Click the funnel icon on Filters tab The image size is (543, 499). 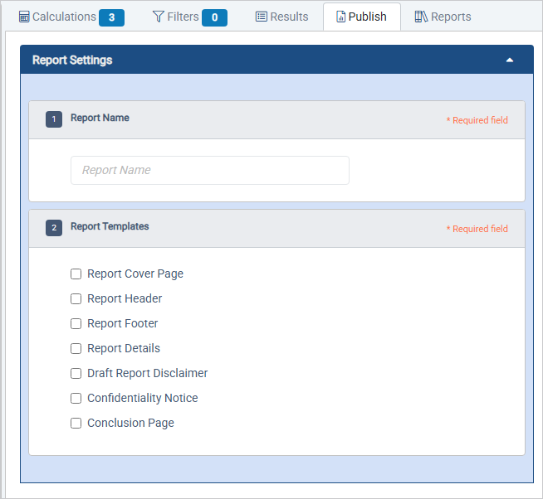[158, 17]
